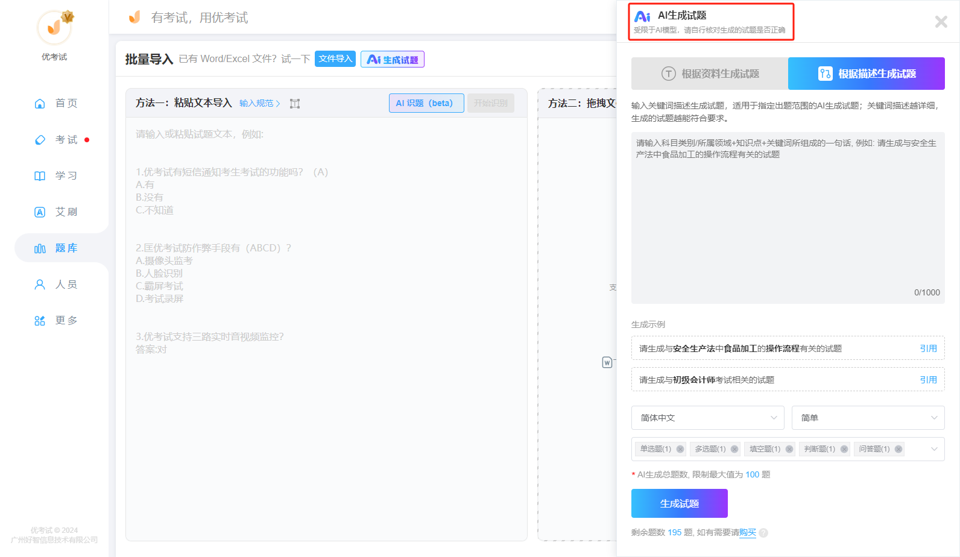Expand the question types multi-select arrow
The height and width of the screenshot is (557, 960).
click(934, 449)
